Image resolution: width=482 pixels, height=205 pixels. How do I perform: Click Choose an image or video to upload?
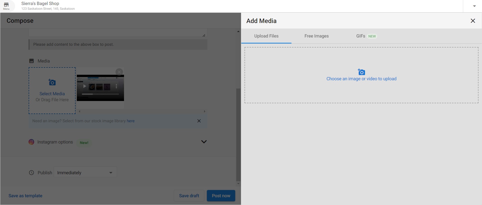coord(361,79)
